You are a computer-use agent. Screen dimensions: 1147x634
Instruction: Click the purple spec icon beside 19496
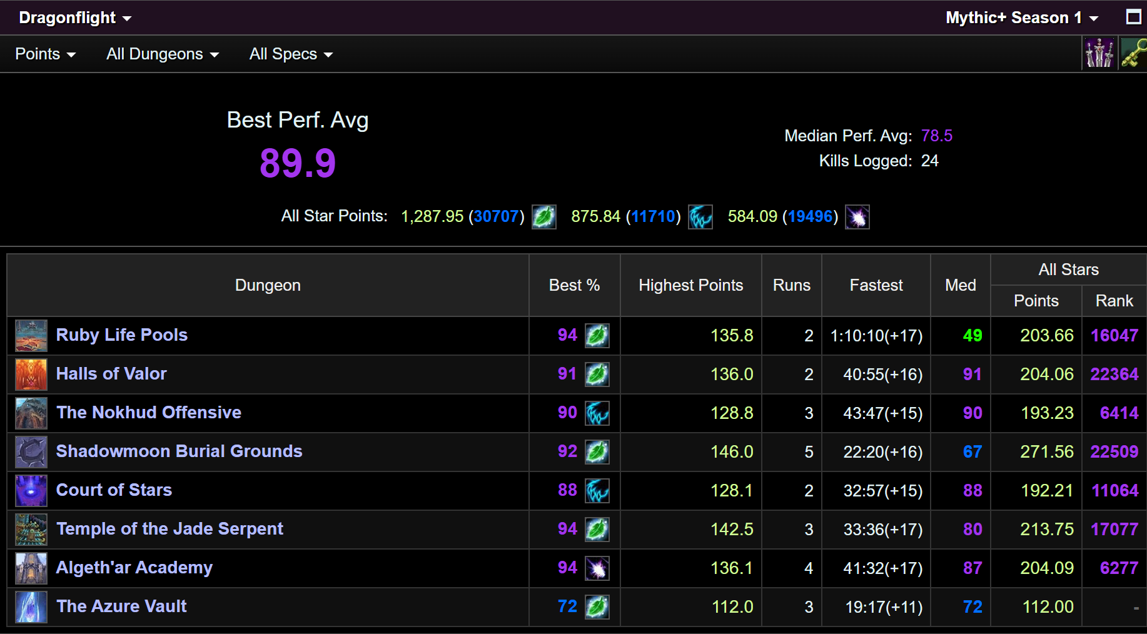[857, 217]
